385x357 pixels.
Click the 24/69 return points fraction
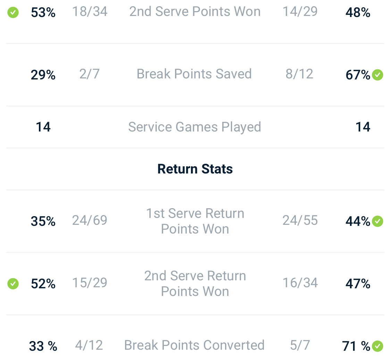pos(90,220)
